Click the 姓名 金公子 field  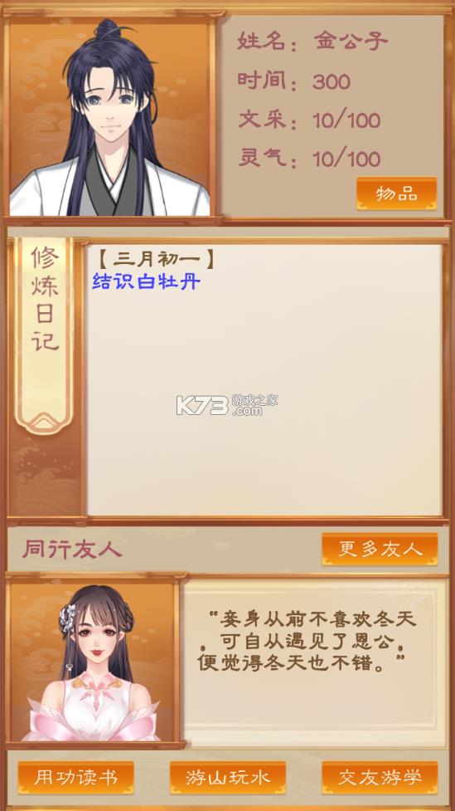click(312, 42)
